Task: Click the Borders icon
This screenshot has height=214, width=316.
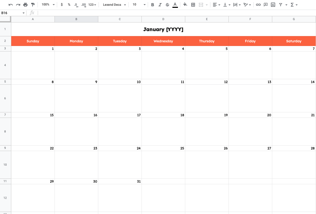Action: tap(193, 4)
